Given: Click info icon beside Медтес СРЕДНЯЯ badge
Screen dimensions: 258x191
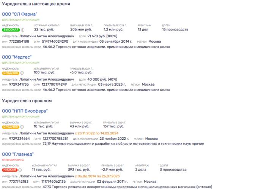Looking at the screenshot, I should point(22,73).
